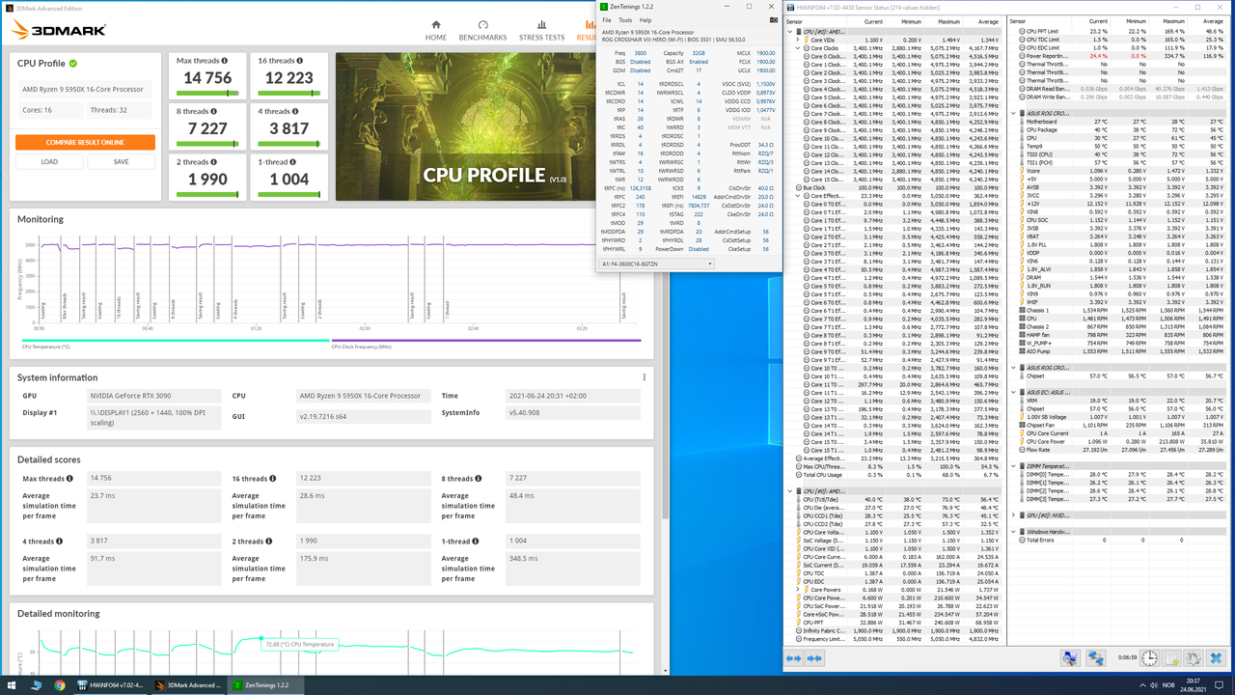Open Chrome from the Windows taskbar

pyautogui.click(x=60, y=685)
